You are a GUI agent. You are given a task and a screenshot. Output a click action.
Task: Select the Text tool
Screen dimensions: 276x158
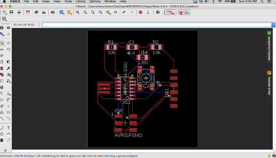click(8, 128)
